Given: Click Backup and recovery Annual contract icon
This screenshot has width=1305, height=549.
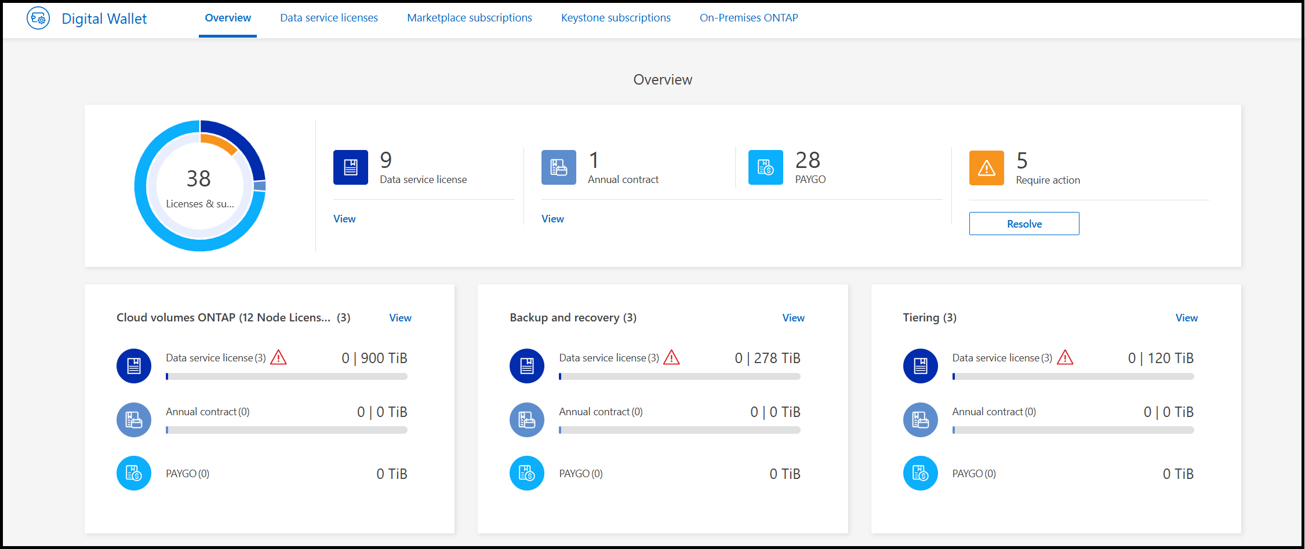Looking at the screenshot, I should pos(527,420).
